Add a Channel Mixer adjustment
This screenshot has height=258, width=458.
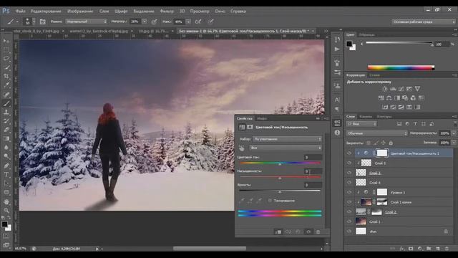coord(413,98)
